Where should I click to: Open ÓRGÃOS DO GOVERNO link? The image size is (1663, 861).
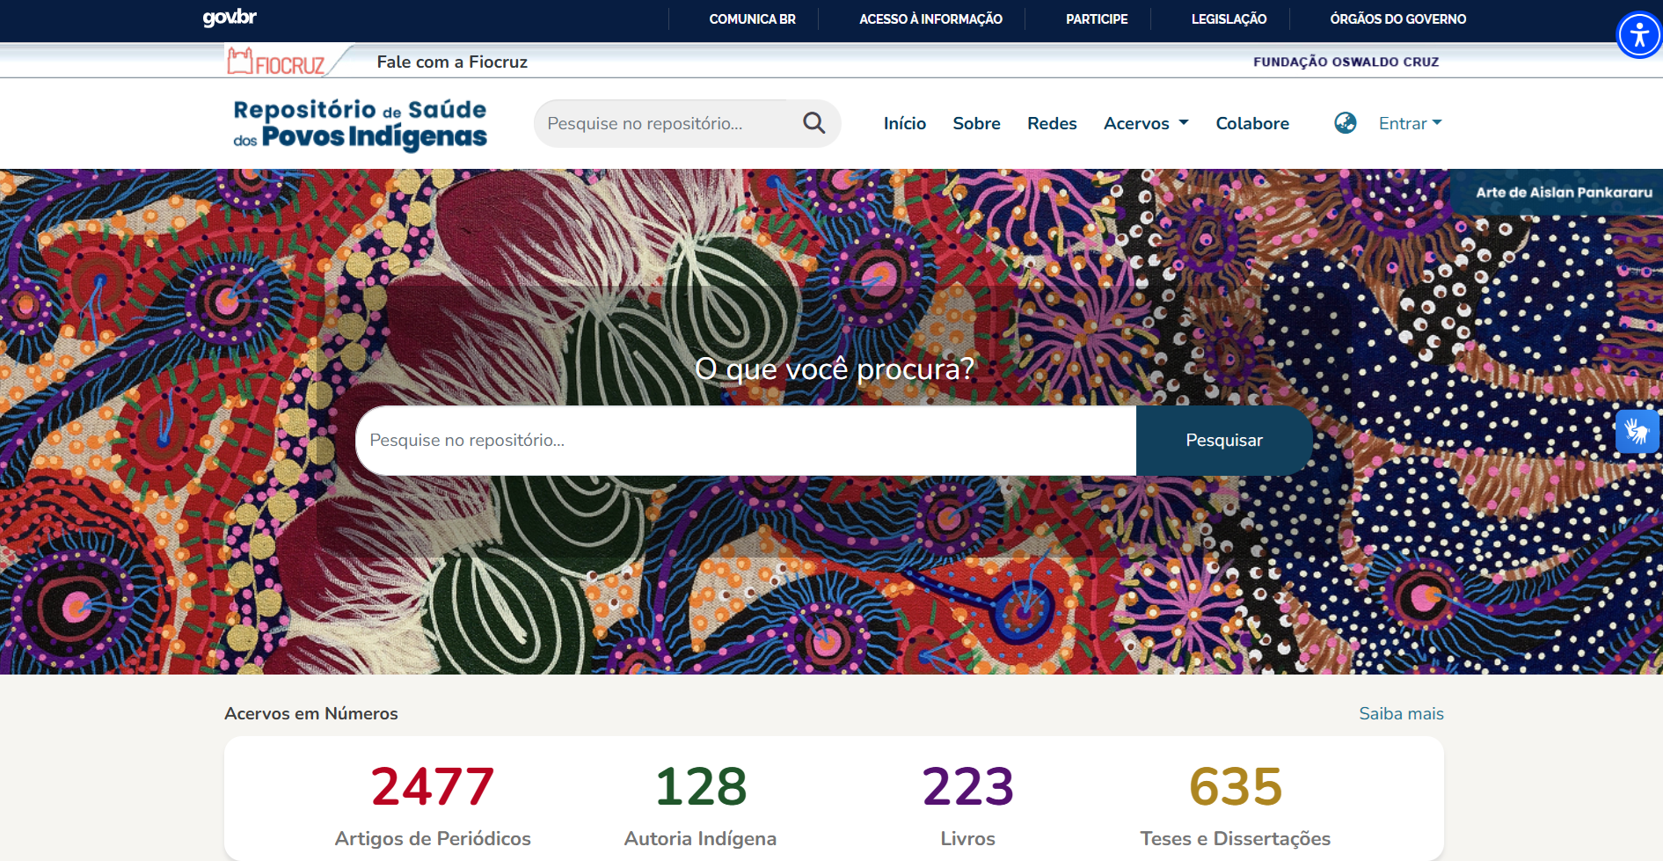click(1397, 19)
